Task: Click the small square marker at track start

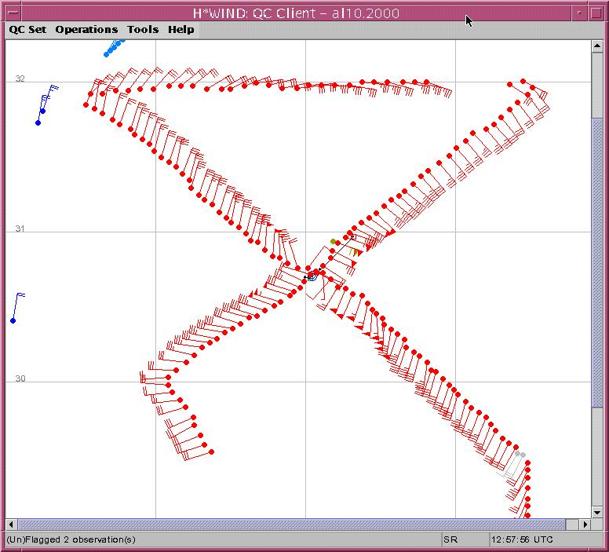Action: pyautogui.click(x=352, y=236)
